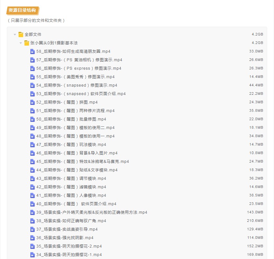Select file 41_后期修饰-(醒图)人像模块.mp4
This screenshot has width=274, height=259.
pyautogui.click(x=71, y=195)
